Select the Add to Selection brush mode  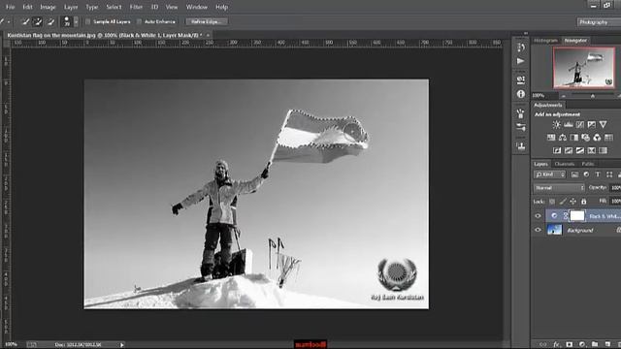point(38,21)
